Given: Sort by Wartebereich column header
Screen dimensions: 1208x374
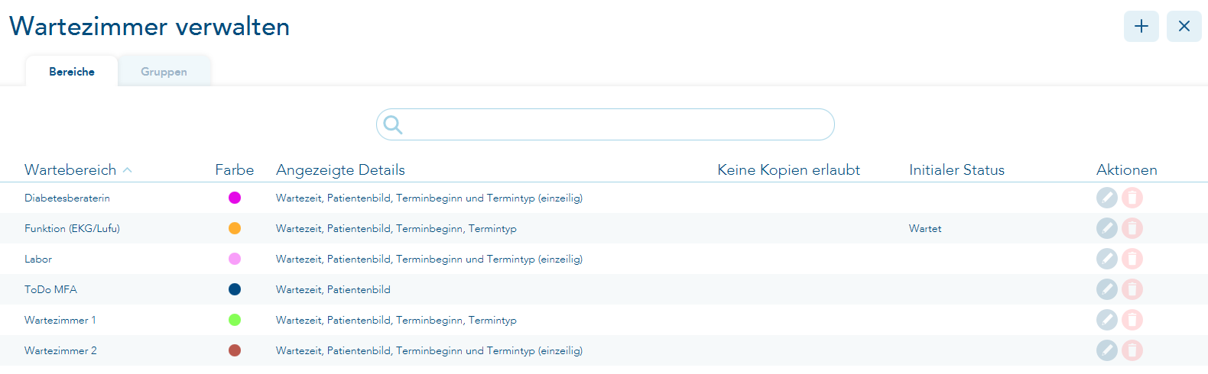Looking at the screenshot, I should (70, 169).
